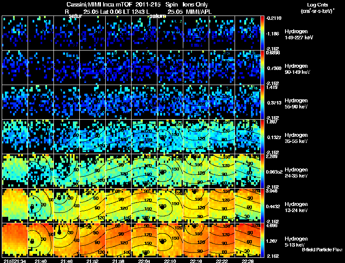Select the Hydrogen 5-13 keV panel at 21:34
The height and width of the screenshot is (263, 345).
coord(15,241)
